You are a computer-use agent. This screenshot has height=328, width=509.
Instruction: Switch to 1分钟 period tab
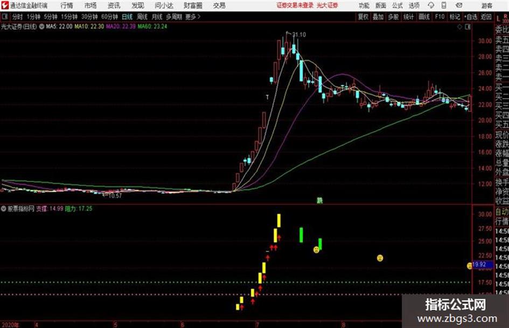pos(33,17)
